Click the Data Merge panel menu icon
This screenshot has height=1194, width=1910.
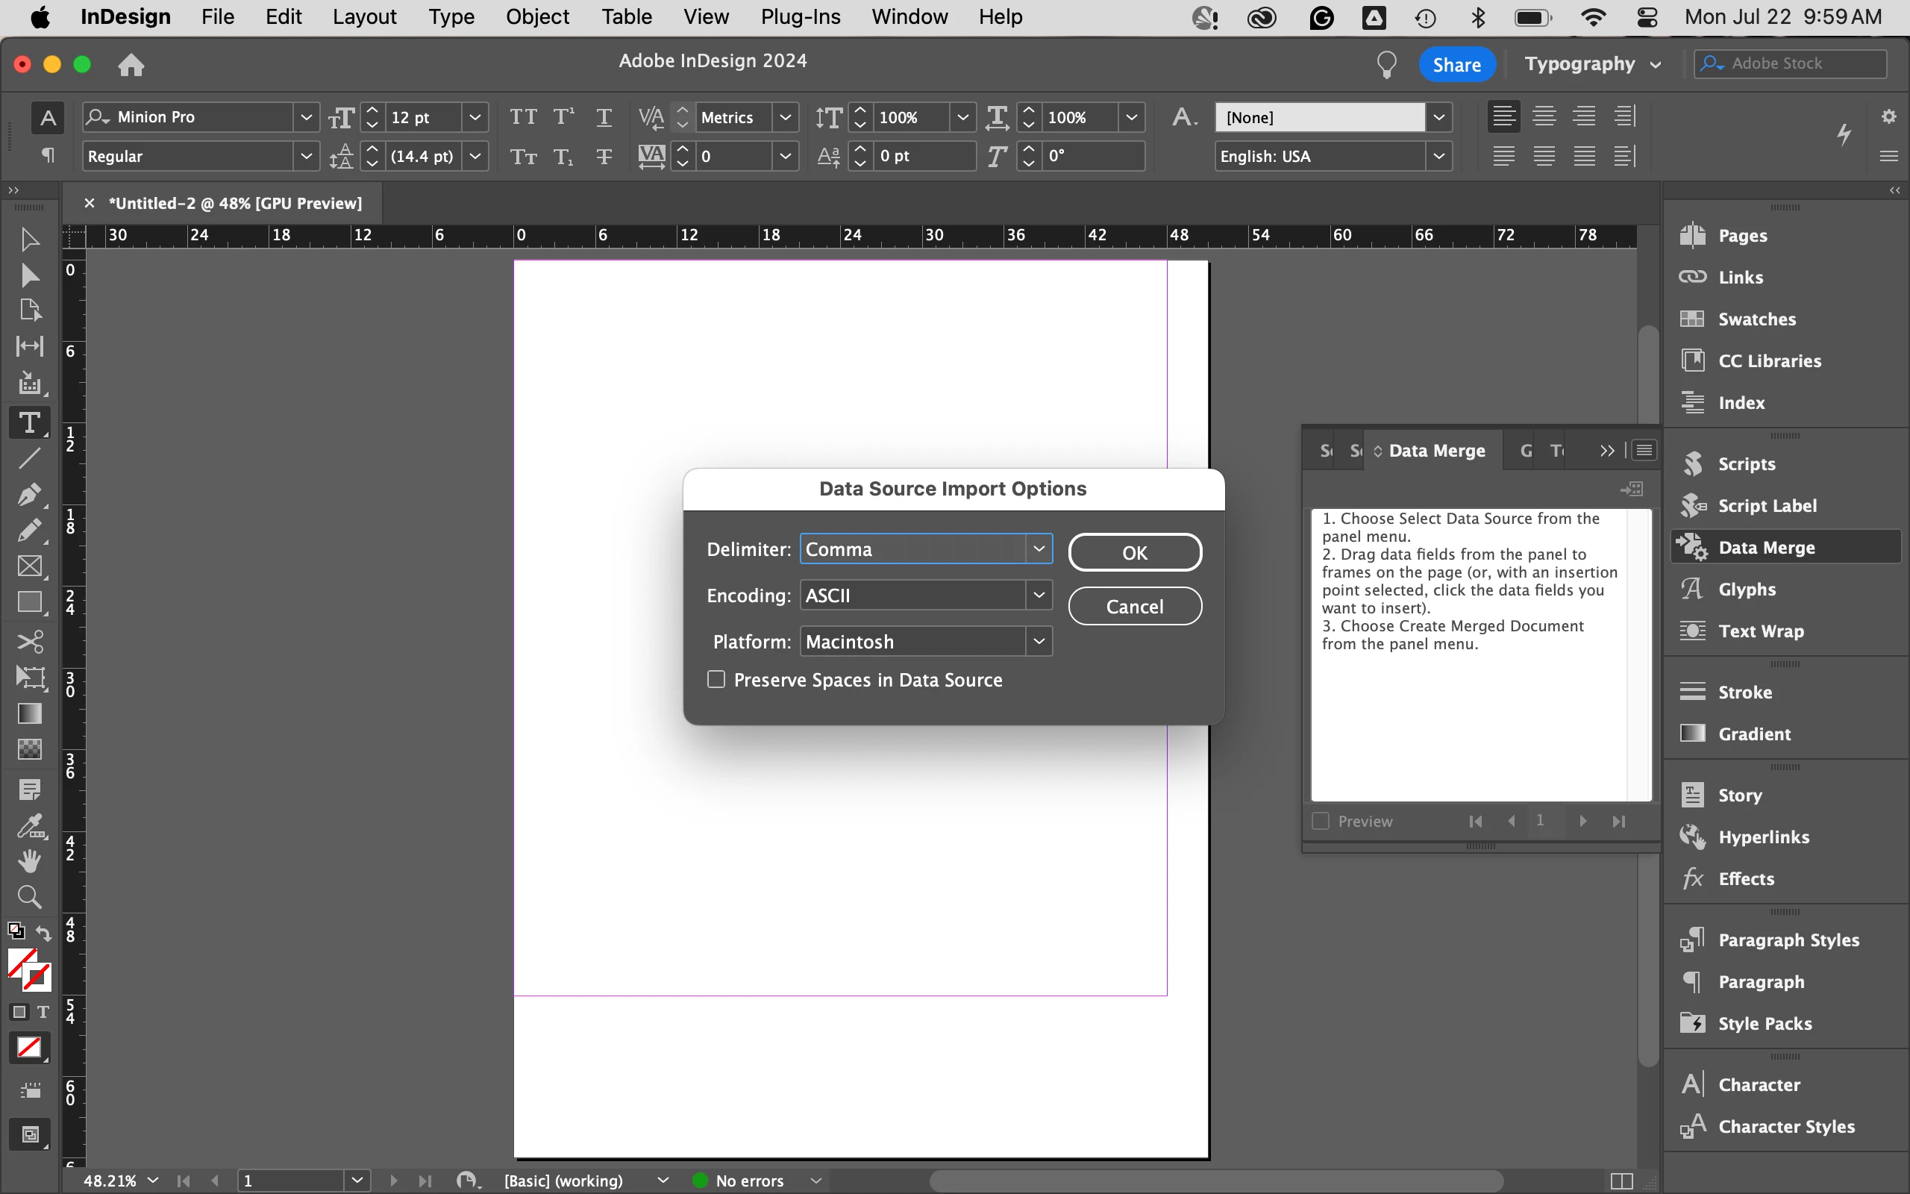click(1645, 450)
